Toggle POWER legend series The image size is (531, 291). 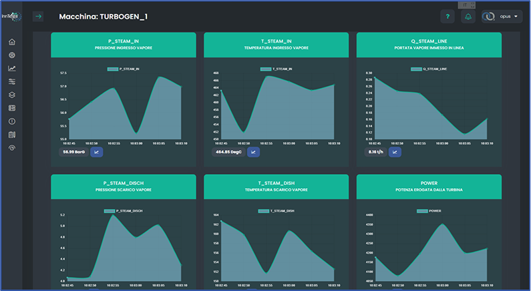click(429, 211)
